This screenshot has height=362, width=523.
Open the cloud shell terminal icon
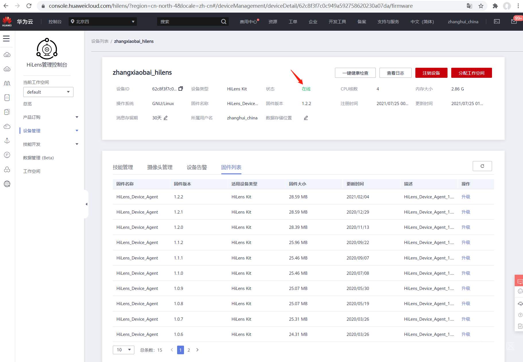497,22
